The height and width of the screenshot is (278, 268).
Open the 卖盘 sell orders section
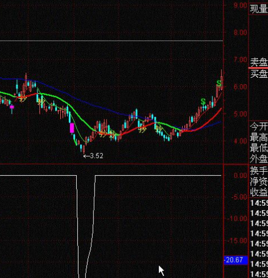point(259,62)
